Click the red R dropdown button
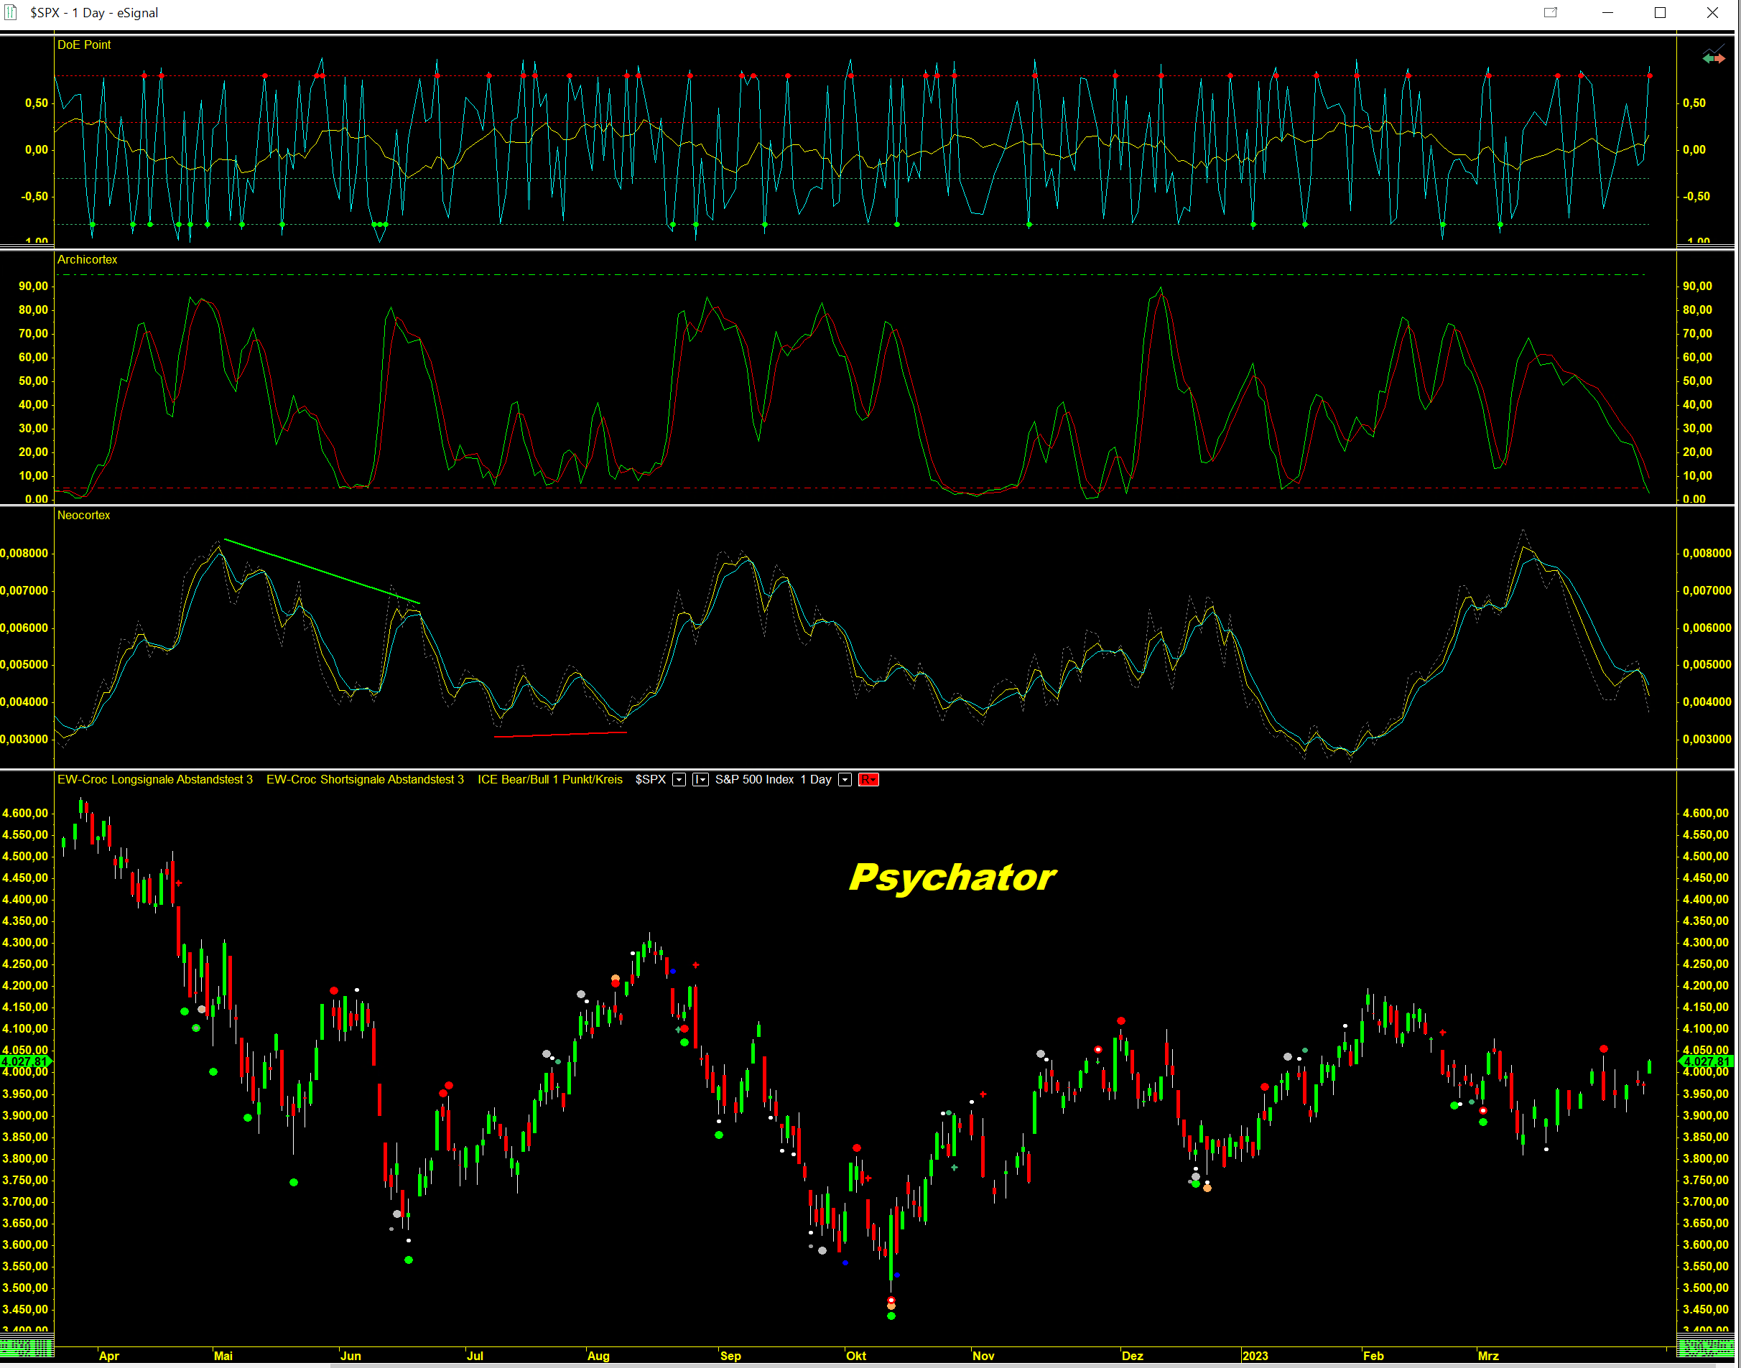 (868, 780)
